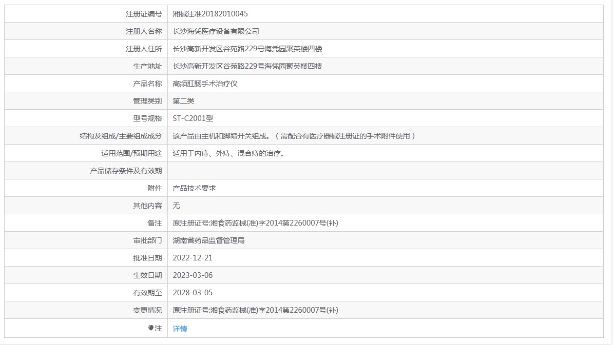The image size is (613, 345).
Task: Click the 备注 label
Action: point(155,223)
